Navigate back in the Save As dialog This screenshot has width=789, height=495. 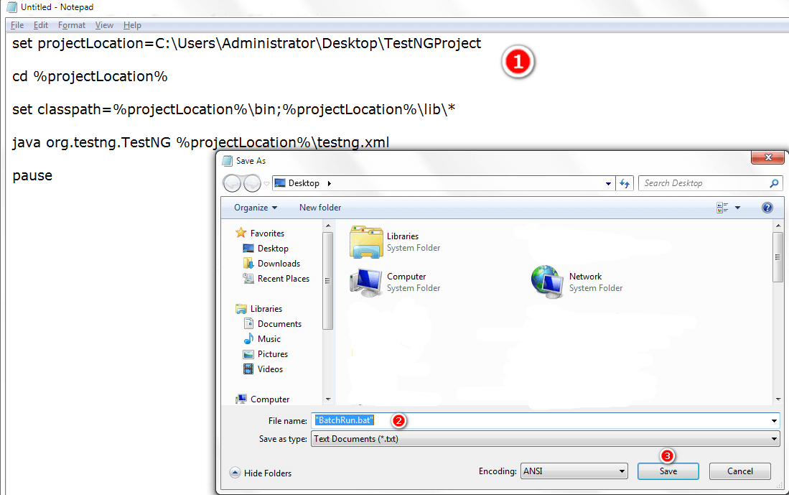pos(233,182)
